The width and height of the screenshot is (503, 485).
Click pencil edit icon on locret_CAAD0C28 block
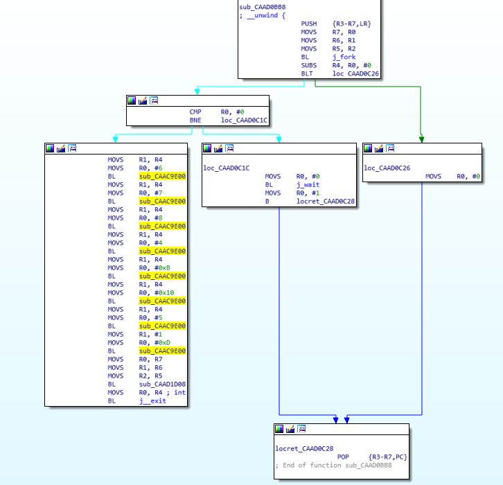pyautogui.click(x=290, y=429)
